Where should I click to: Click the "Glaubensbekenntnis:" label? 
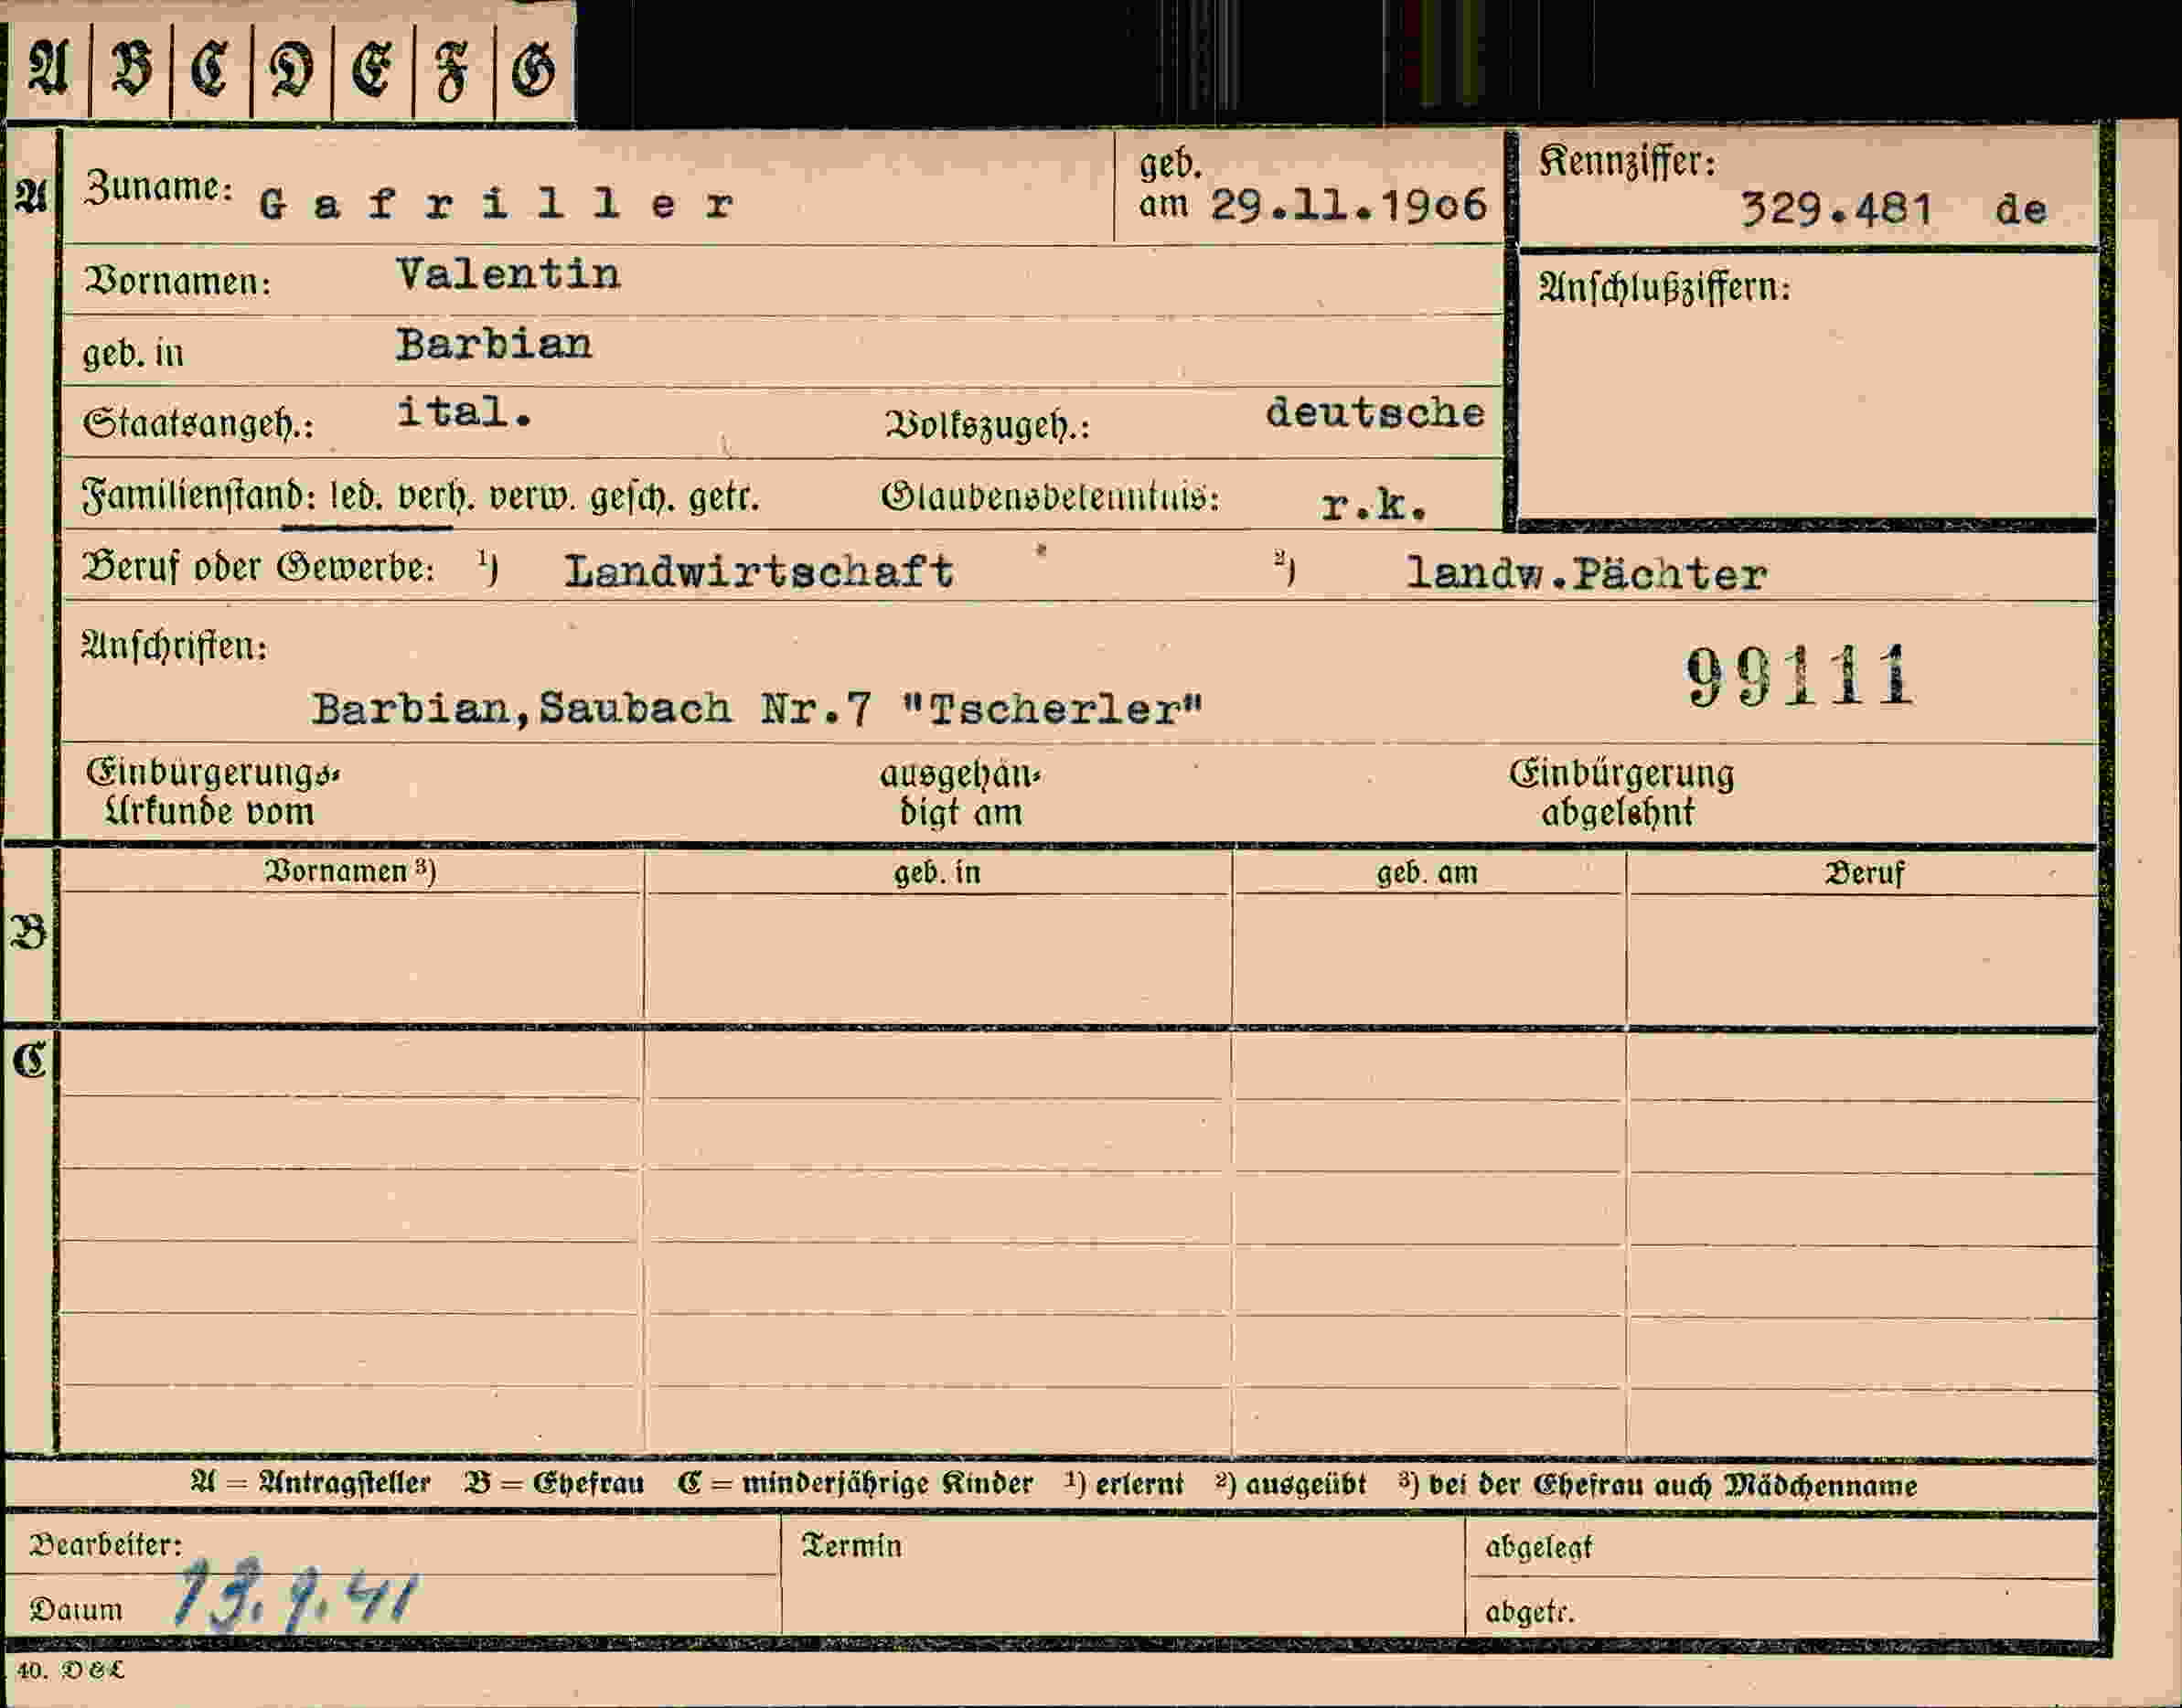click(1050, 496)
